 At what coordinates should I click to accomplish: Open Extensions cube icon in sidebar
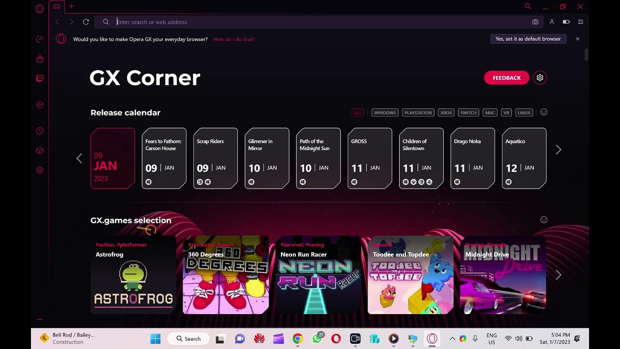click(x=40, y=151)
